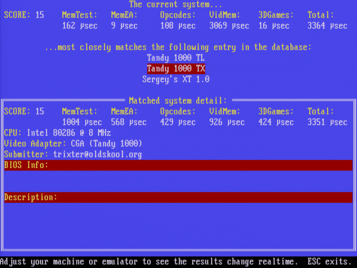Click the matched system's 568 µsec MemEA value

pos(129,122)
